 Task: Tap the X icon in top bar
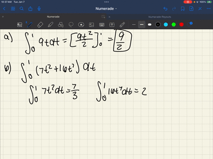click(x=200, y=9)
